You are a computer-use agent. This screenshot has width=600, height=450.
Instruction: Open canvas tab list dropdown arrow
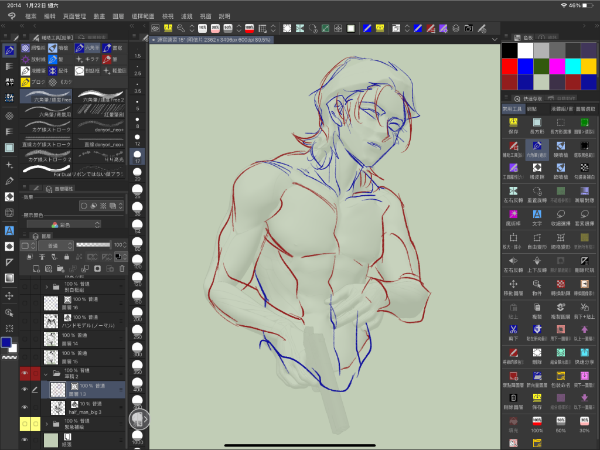(495, 39)
